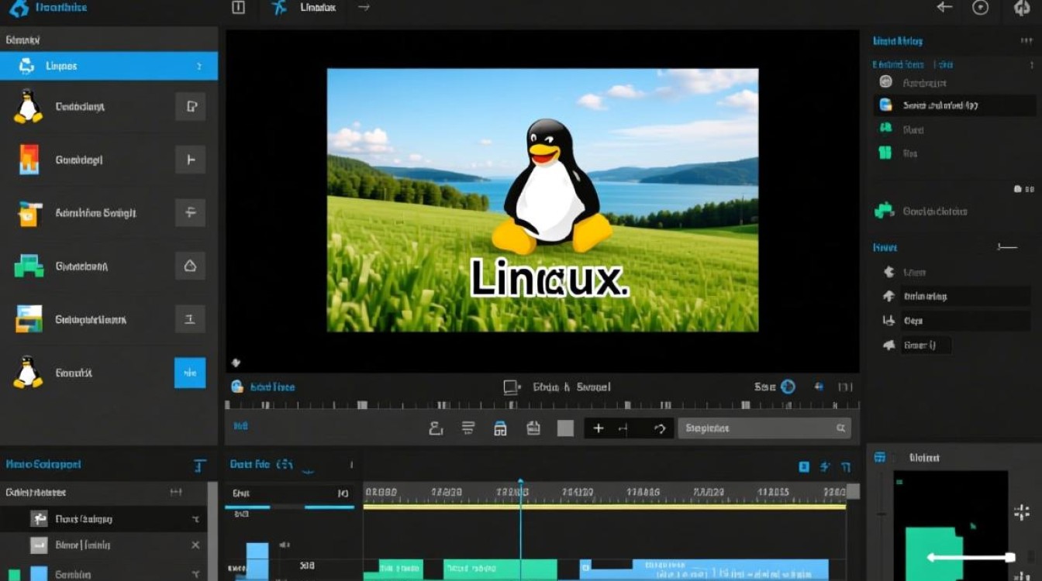Click the search field in the timeline toolbar
This screenshot has height=581, width=1042.
point(764,428)
